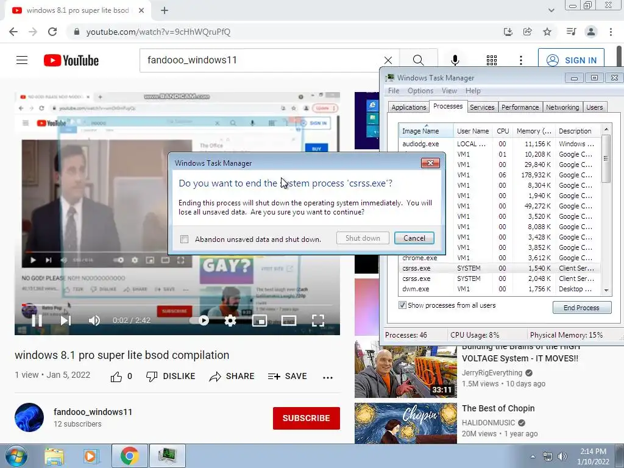Open the video player settings gear
The width and height of the screenshot is (624, 468).
[x=230, y=321]
